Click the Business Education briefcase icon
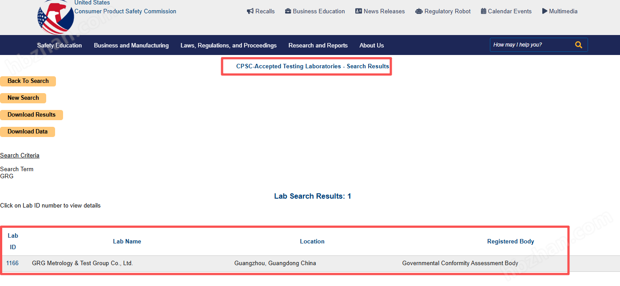Image resolution: width=620 pixels, height=286 pixels. [x=288, y=11]
